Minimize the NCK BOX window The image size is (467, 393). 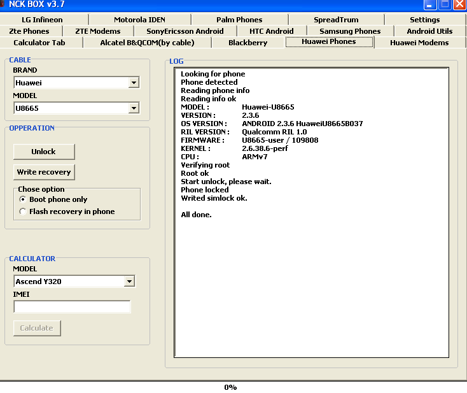pyautogui.click(x=431, y=4)
